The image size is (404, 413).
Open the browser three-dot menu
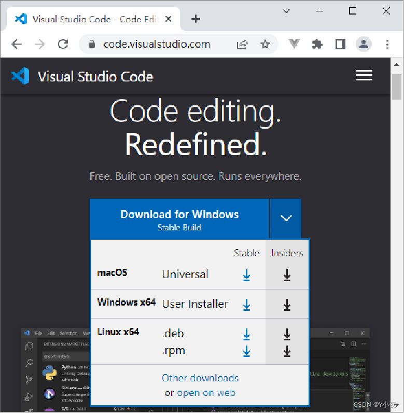pos(387,45)
